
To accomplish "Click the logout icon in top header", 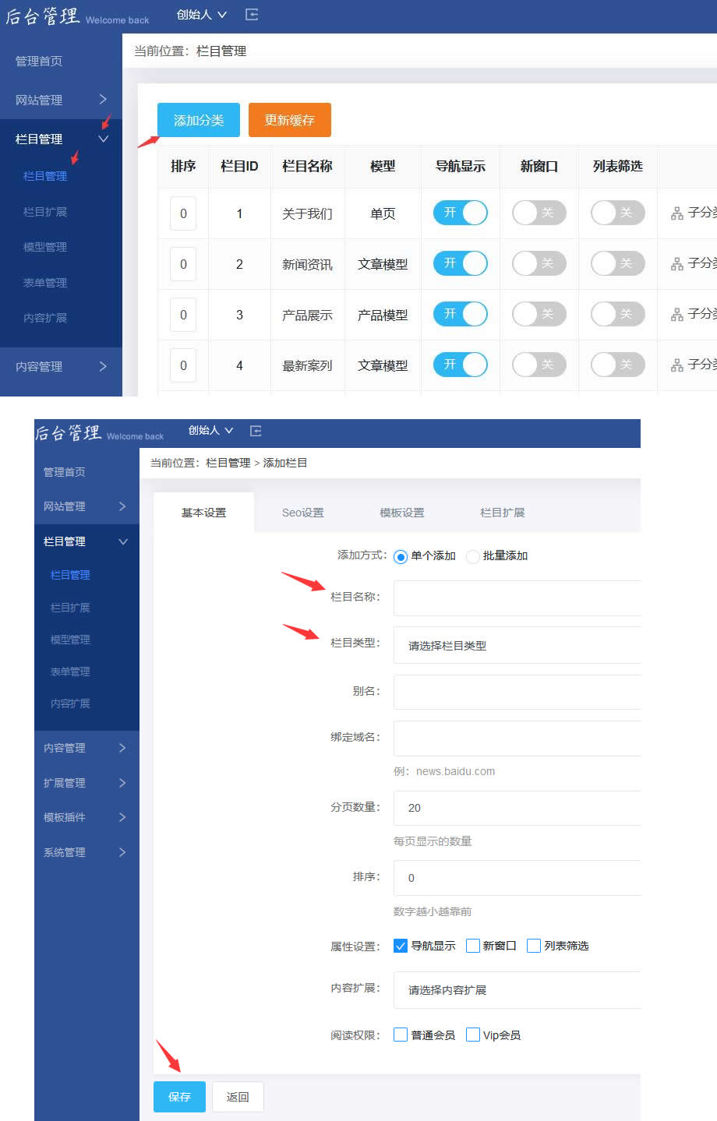I will click(252, 15).
